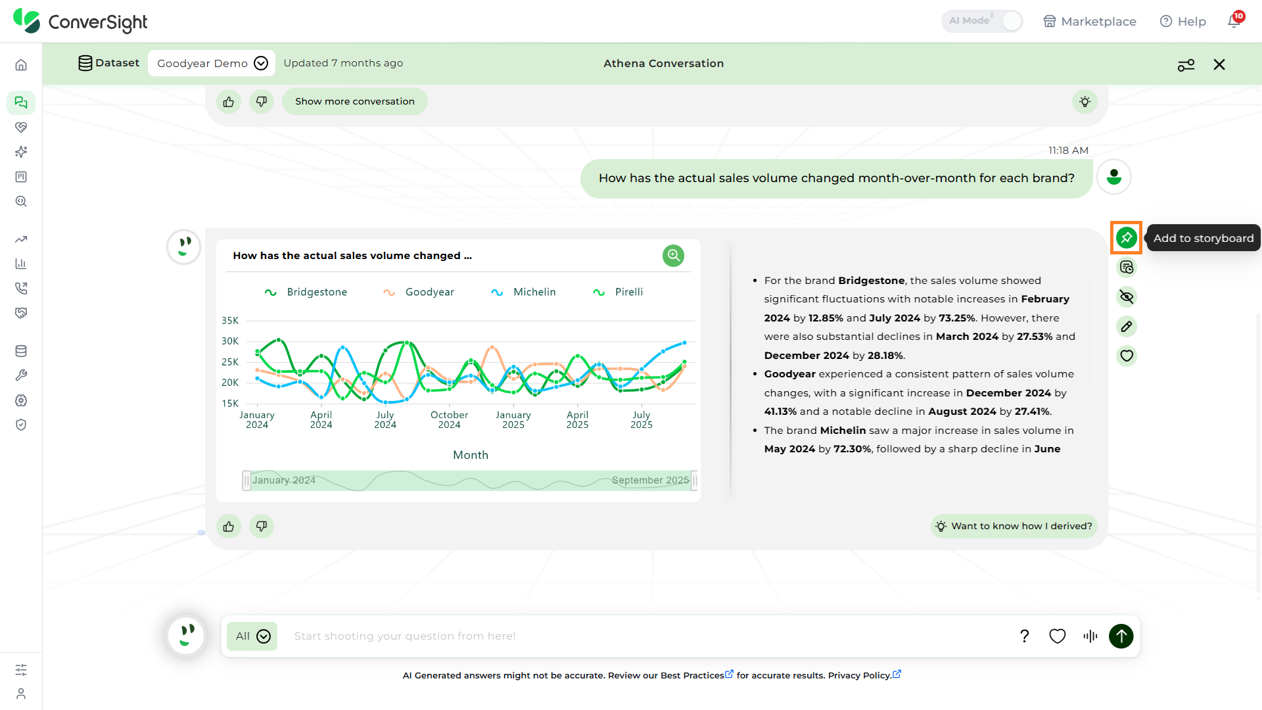This screenshot has width=1262, height=710.
Task: Click the left handle of chart range slider
Action: pyautogui.click(x=246, y=481)
